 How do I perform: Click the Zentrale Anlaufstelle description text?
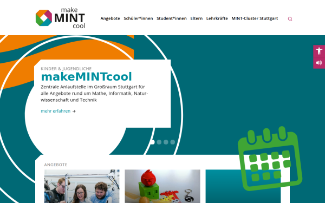pos(94,93)
